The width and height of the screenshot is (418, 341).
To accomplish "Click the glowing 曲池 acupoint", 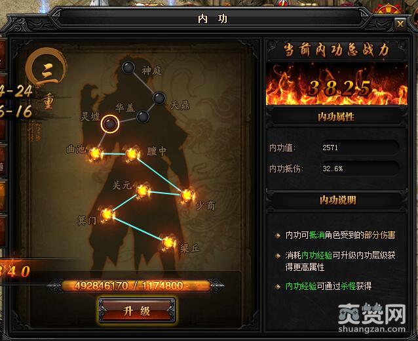I will (96, 154).
